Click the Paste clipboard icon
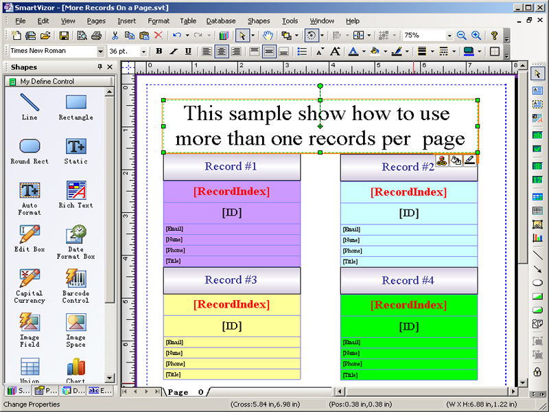Image resolution: width=549 pixels, height=412 pixels. coord(144,36)
